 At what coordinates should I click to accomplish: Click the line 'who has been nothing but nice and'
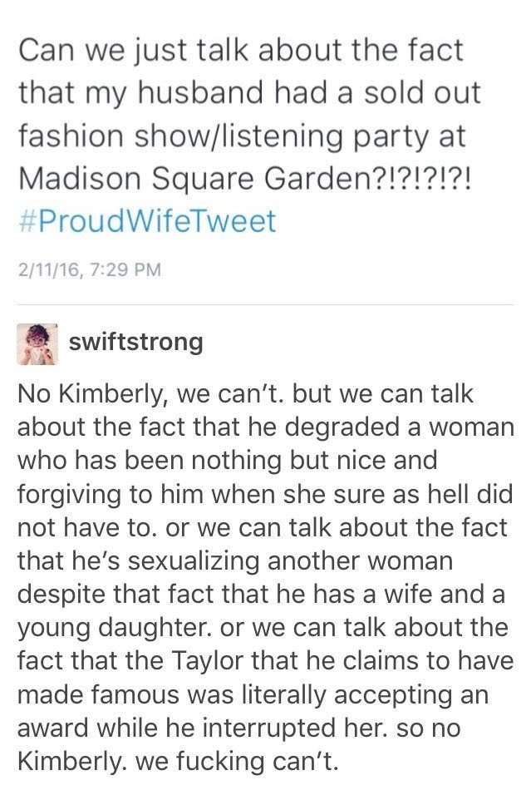pyautogui.click(x=227, y=460)
